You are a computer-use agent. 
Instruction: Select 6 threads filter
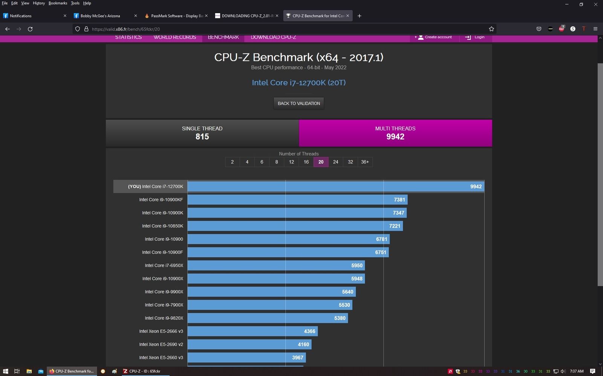point(262,162)
